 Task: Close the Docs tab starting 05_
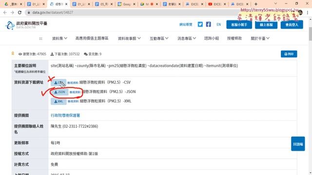(x=112, y=4)
